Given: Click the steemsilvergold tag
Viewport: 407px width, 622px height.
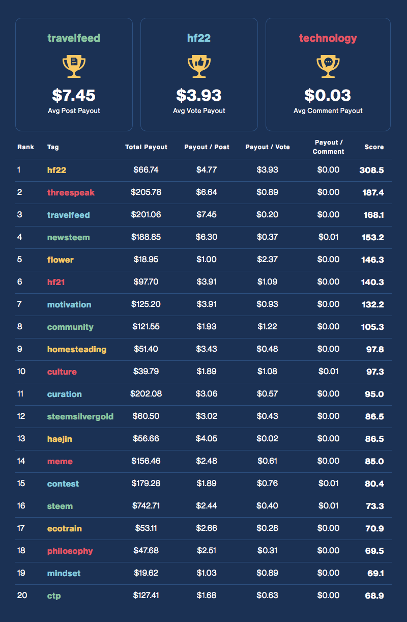Looking at the screenshot, I should 80,416.
